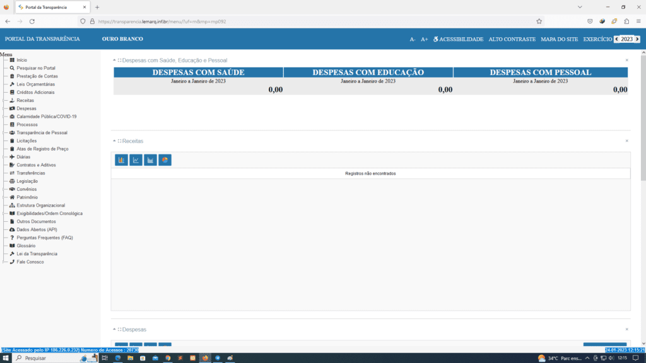
Task: Open Licitações in the side menu
Action: [26, 141]
